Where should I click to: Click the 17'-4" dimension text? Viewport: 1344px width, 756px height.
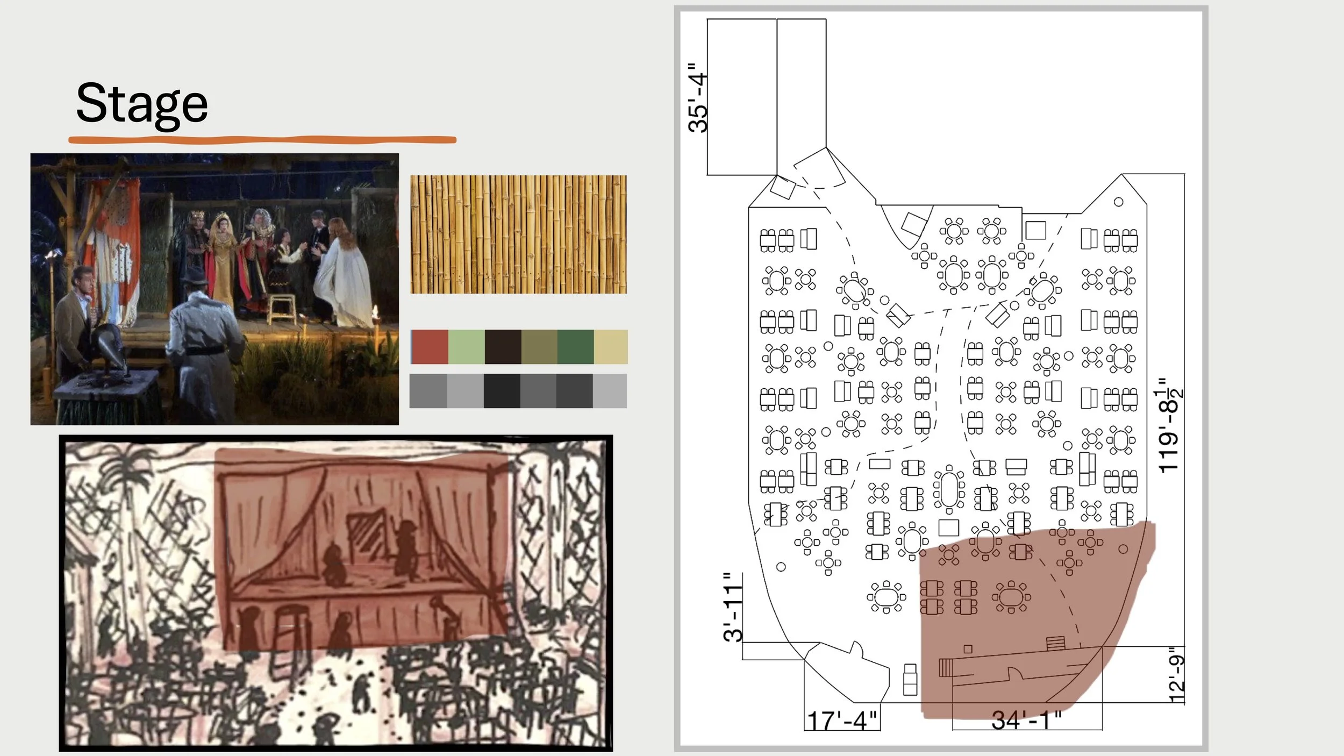842,721
